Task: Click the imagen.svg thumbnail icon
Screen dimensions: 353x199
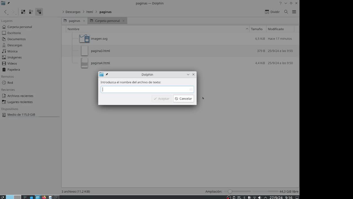Action: click(85, 38)
